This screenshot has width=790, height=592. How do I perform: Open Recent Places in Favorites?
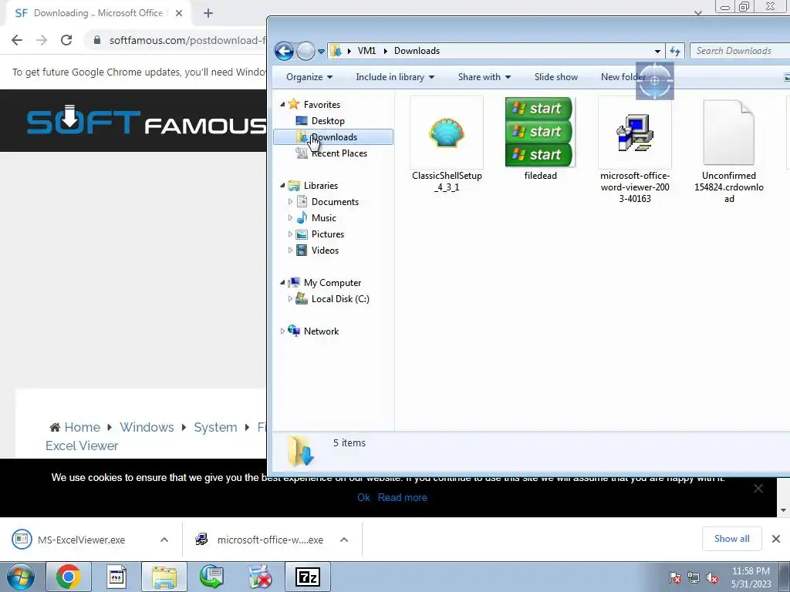[x=339, y=153]
